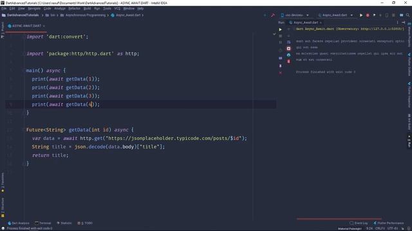412x231 pixels.
Task: Open the Terminal tool window
Action: 43,223
